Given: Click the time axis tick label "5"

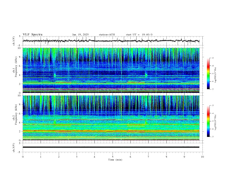Looking at the screenshot, I should tap(113, 157).
